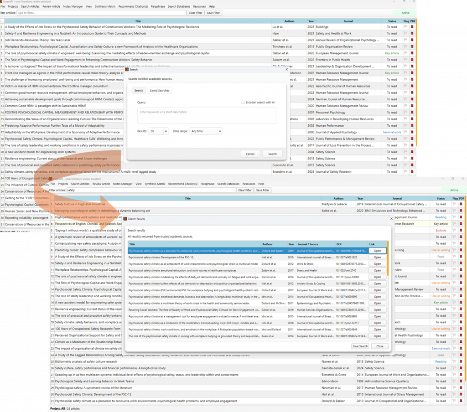The image size is (467, 412).
Task: Open link for Dollard and Bakker 2009 result
Action: (377, 251)
